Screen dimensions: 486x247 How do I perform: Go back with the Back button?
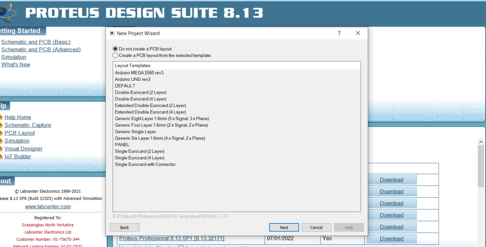tap(125, 228)
